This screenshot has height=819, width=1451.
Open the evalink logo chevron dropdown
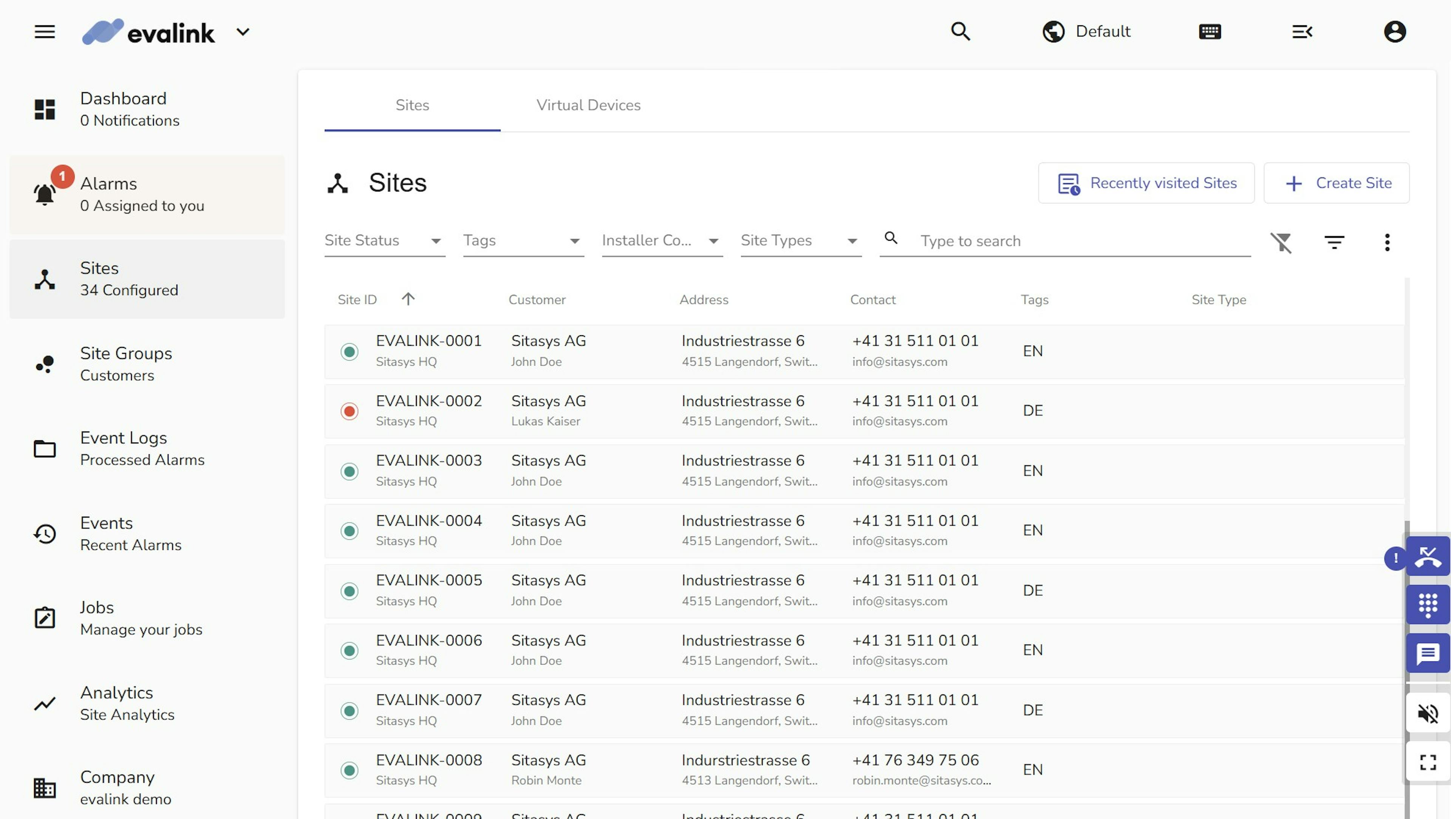(x=243, y=32)
